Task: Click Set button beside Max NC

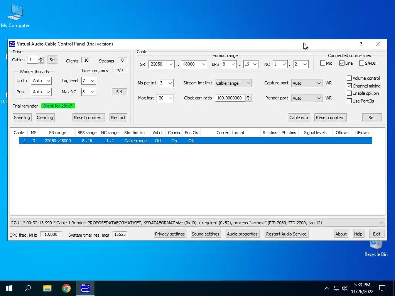Action: pyautogui.click(x=120, y=92)
